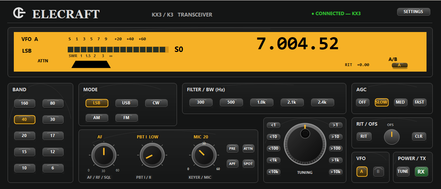Switch mode to FM
This screenshot has width=441, height=189.
126,118
